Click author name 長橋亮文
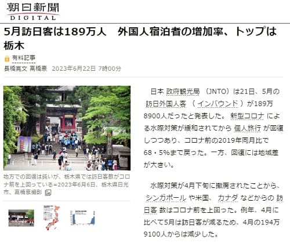Image resolution: width=290 pixels, height=243 pixels. point(16,68)
